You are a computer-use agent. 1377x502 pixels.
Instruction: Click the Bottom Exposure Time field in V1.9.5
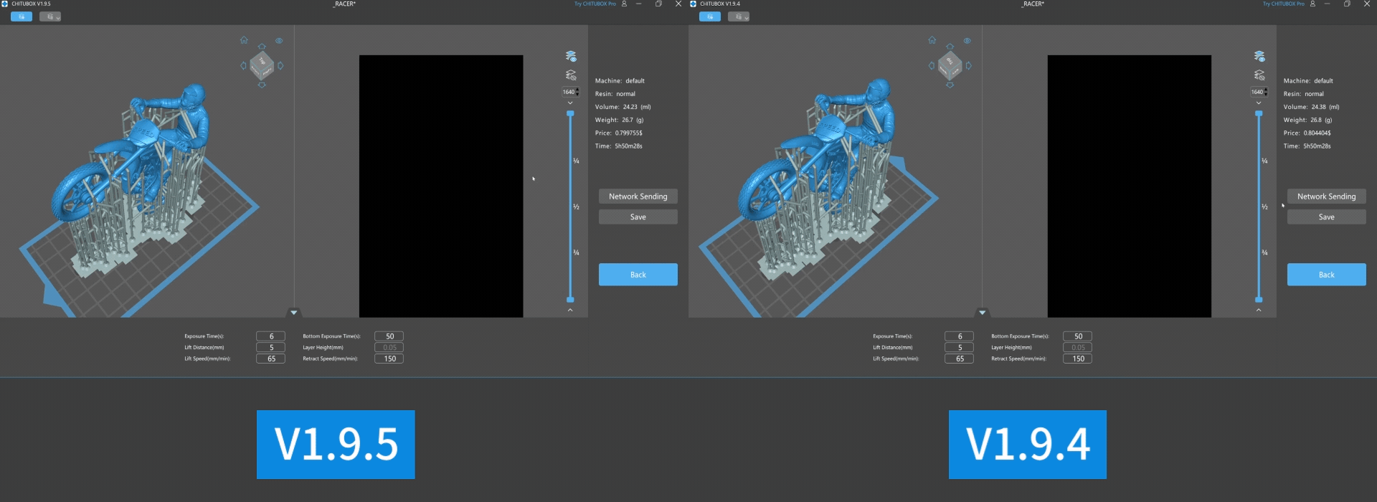pos(389,336)
